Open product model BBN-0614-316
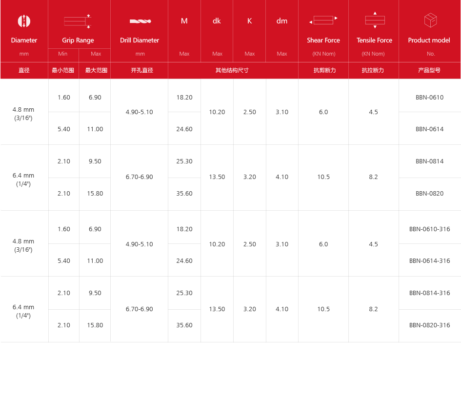The image size is (461, 399). point(430,261)
